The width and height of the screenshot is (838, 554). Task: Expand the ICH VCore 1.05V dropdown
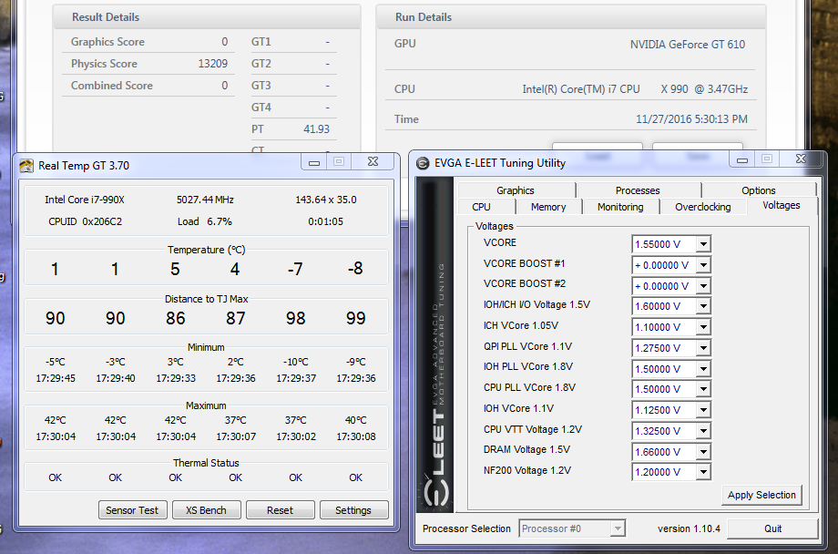tap(703, 327)
